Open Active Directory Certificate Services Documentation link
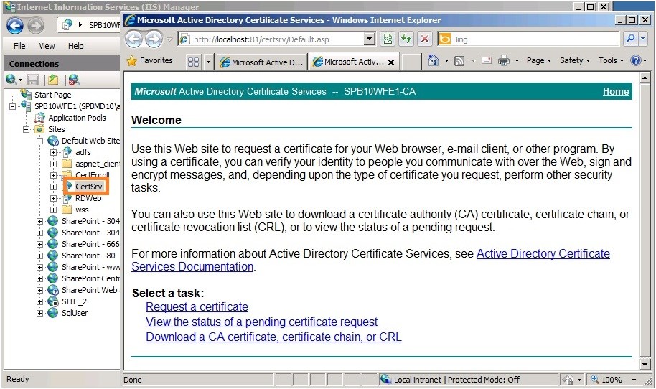 point(543,254)
